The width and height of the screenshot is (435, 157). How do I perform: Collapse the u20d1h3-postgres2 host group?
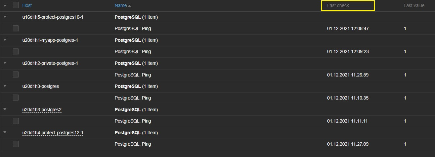(x=5, y=109)
